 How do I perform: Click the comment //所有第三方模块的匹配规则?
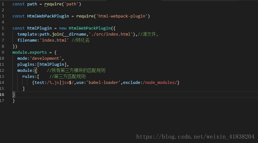tap(76, 71)
